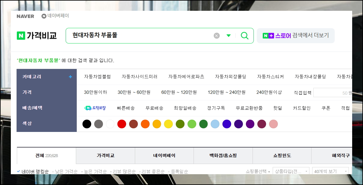Toggle the 카드할인 filter
363x185 pixels.
302,108
